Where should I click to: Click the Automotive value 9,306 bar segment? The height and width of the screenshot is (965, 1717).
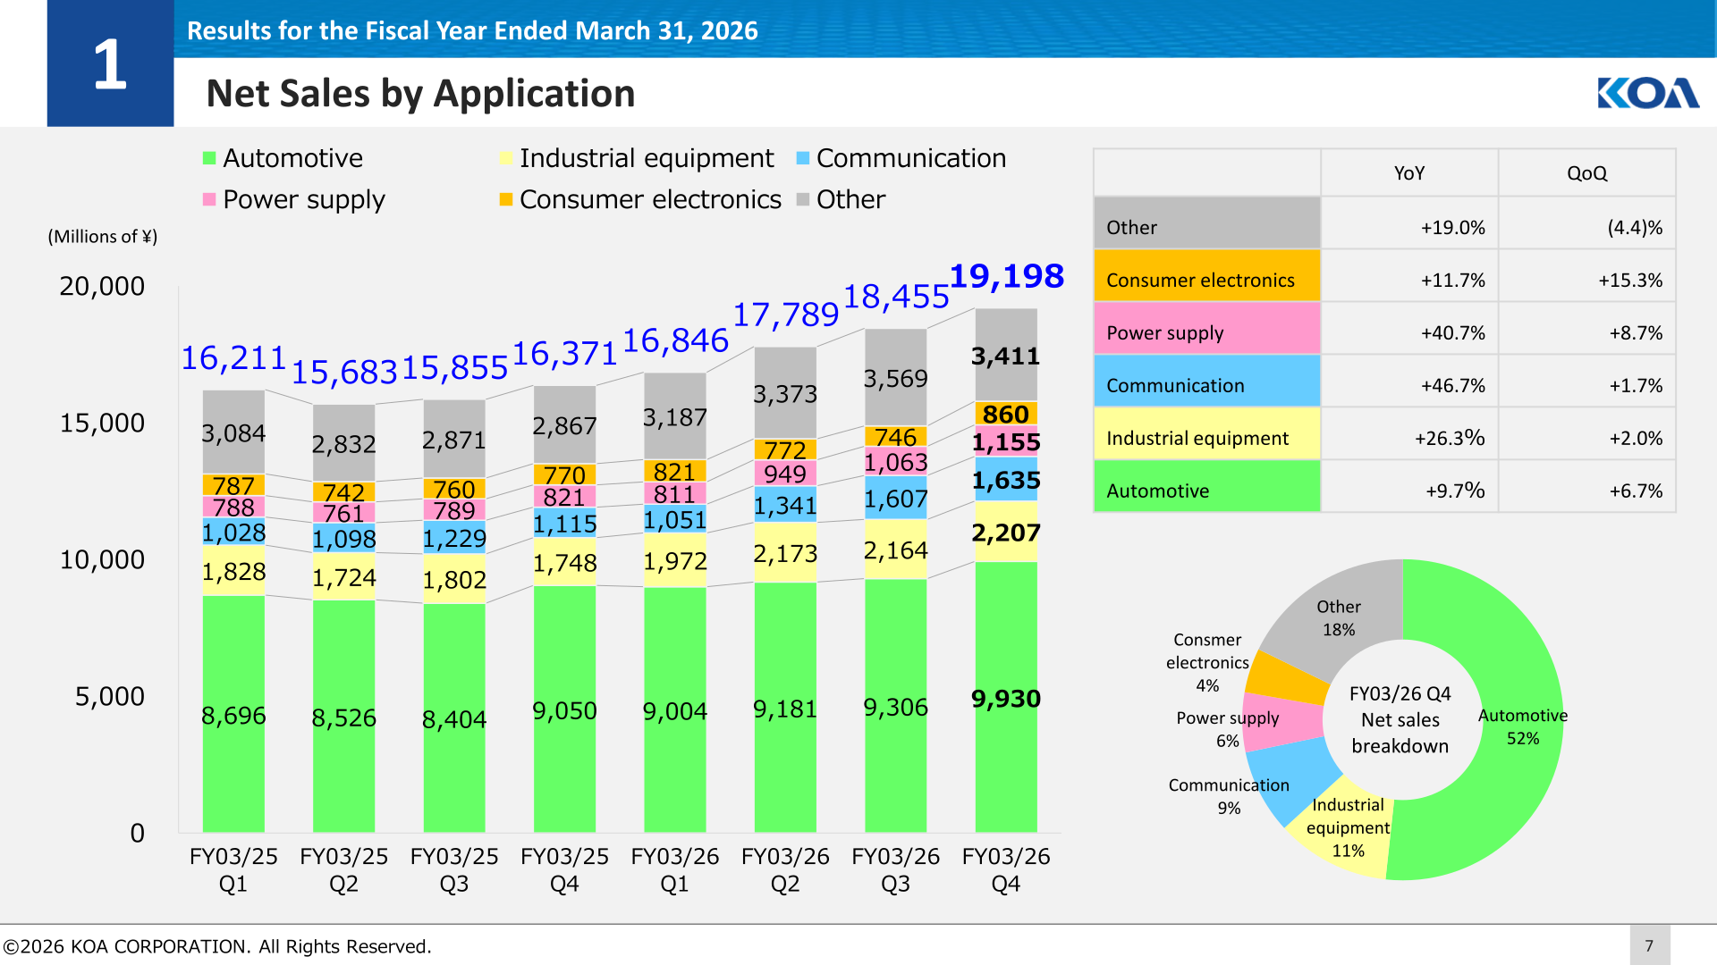[896, 708]
